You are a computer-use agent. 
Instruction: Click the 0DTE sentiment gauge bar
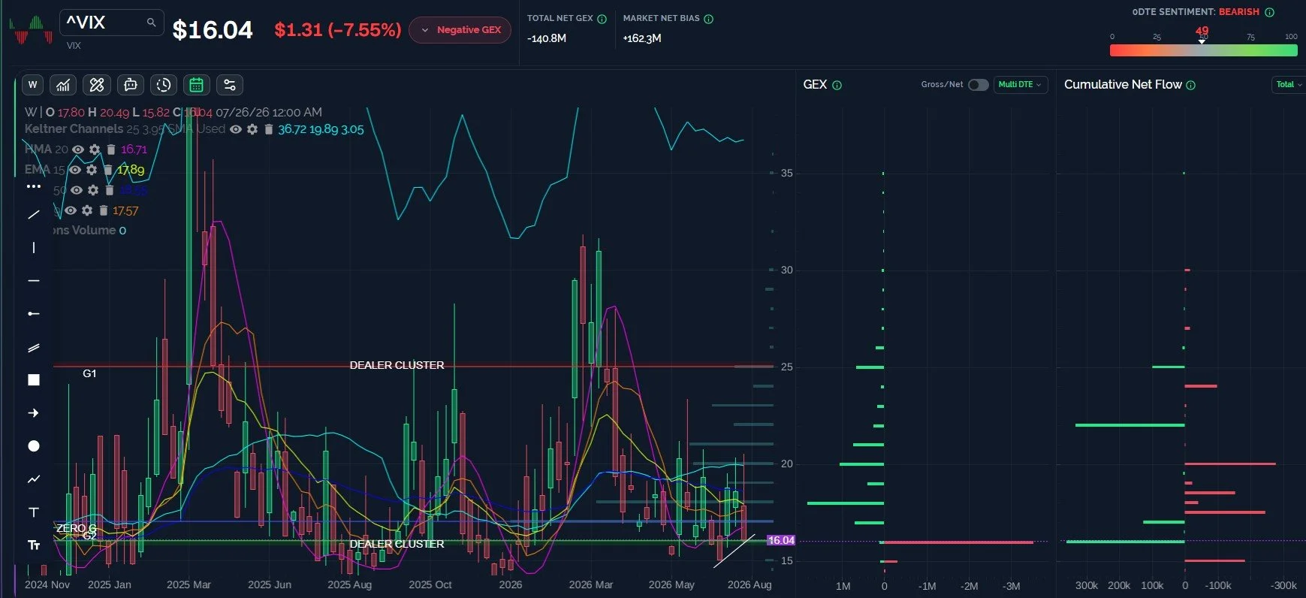click(1204, 50)
